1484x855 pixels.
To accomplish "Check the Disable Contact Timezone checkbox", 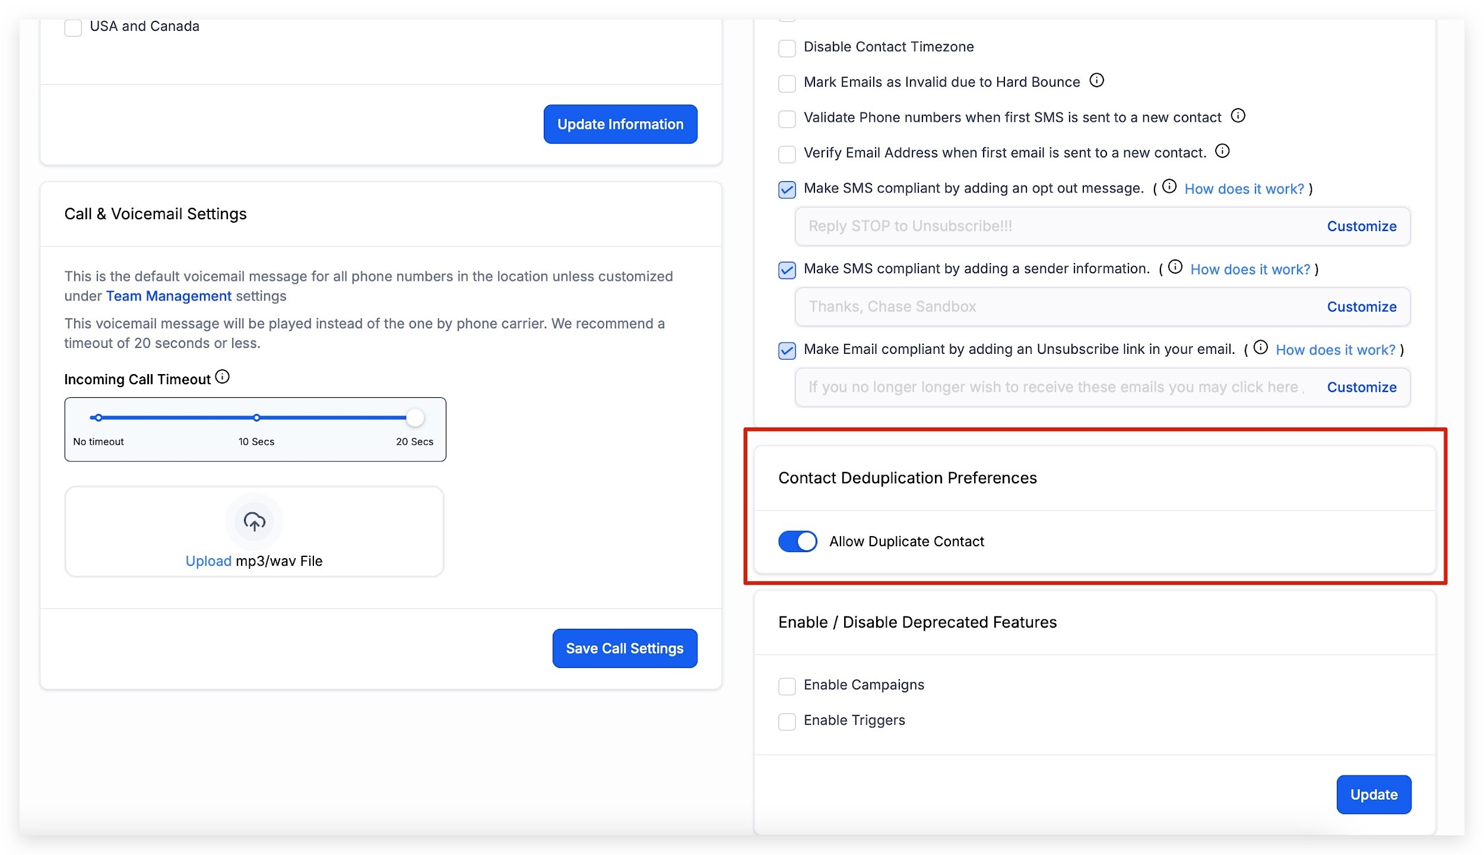I will pyautogui.click(x=787, y=48).
